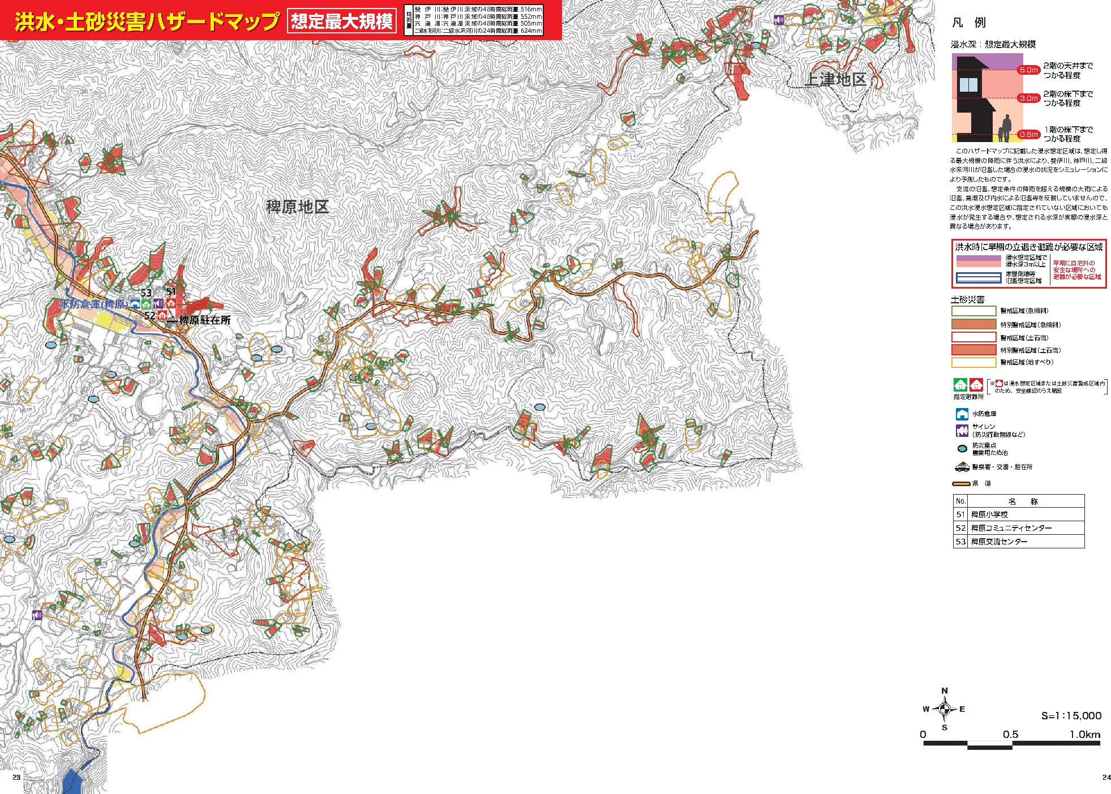This screenshot has width=1111, height=794.
Task: Click the S=1:15,000 scale text
Action: tap(1071, 716)
